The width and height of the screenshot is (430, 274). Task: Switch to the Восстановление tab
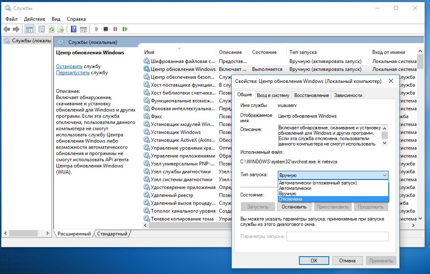311,95
